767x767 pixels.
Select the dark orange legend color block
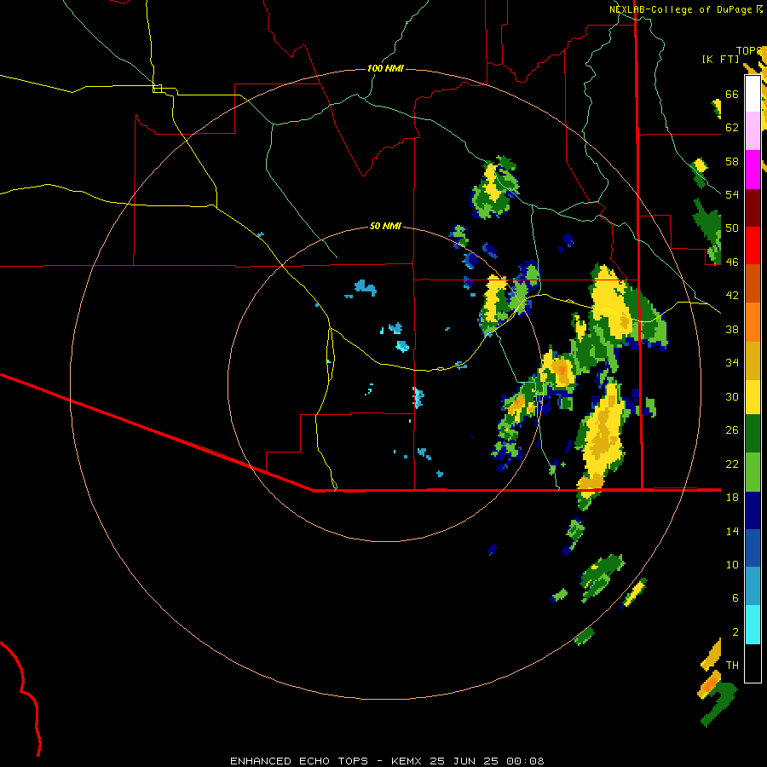753,283
